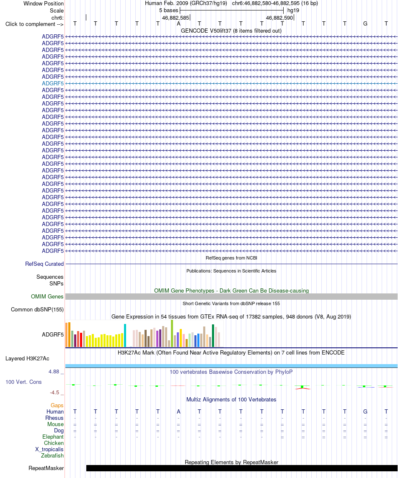Click the gray OMIM Genes bar
Viewport: 398px width, 478px height.
[x=231, y=297]
